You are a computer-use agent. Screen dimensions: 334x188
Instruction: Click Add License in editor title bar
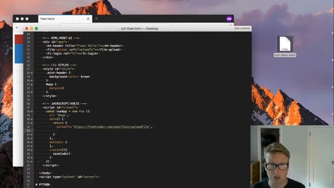[242, 28]
